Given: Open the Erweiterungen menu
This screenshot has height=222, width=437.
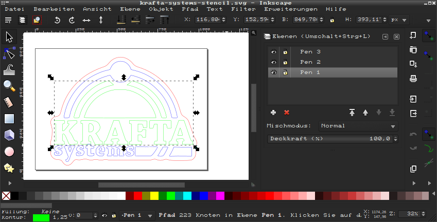Looking at the screenshot, I should click(291, 9).
